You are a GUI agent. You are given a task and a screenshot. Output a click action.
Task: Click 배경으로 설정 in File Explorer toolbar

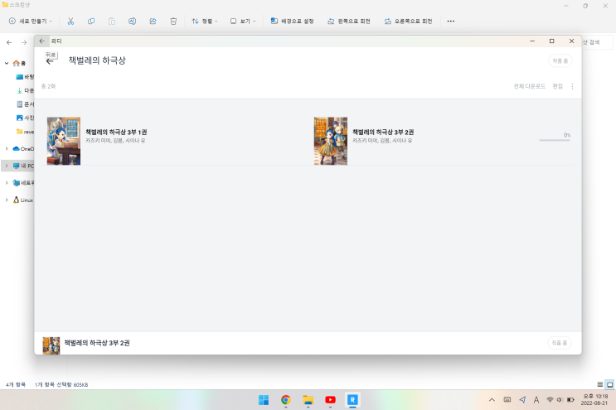pyautogui.click(x=292, y=22)
